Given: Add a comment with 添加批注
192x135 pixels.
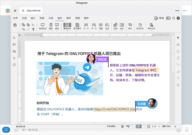Looking at the screenshot, I should pyautogui.click(x=43, y=26).
